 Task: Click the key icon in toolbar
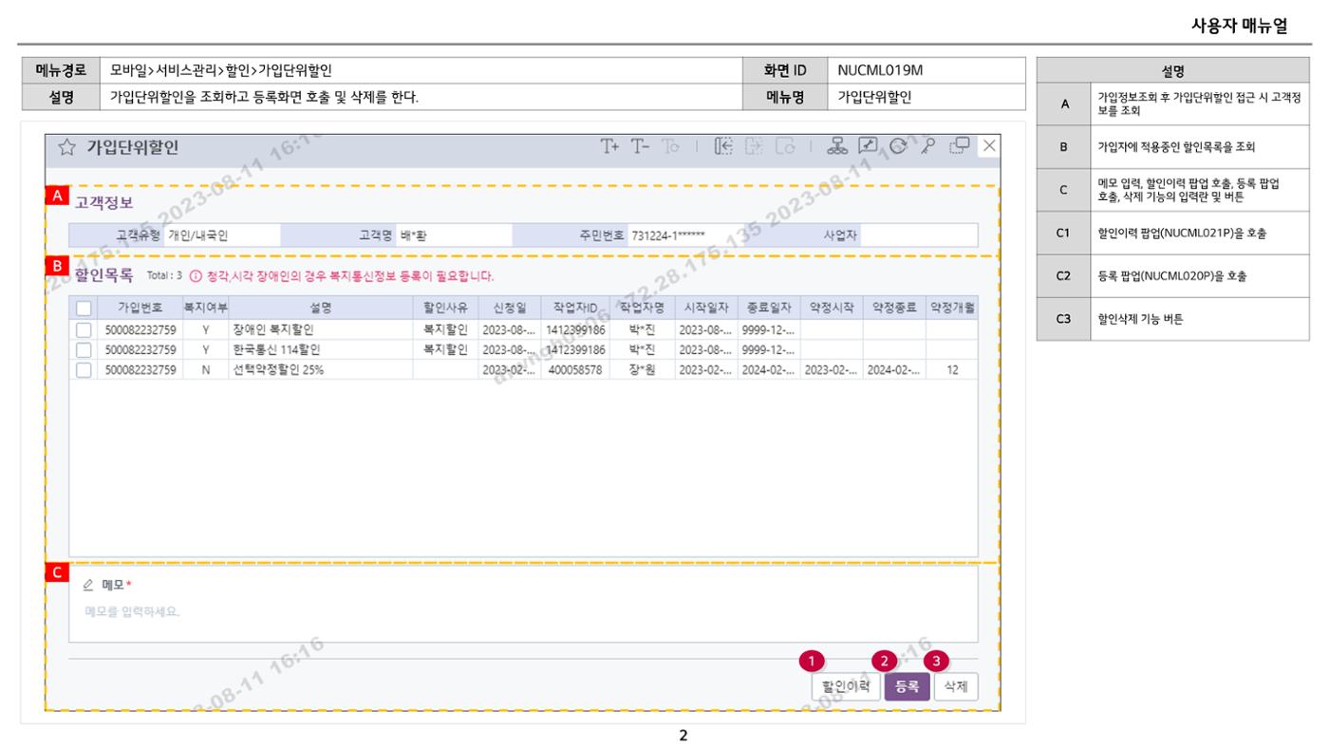click(928, 146)
